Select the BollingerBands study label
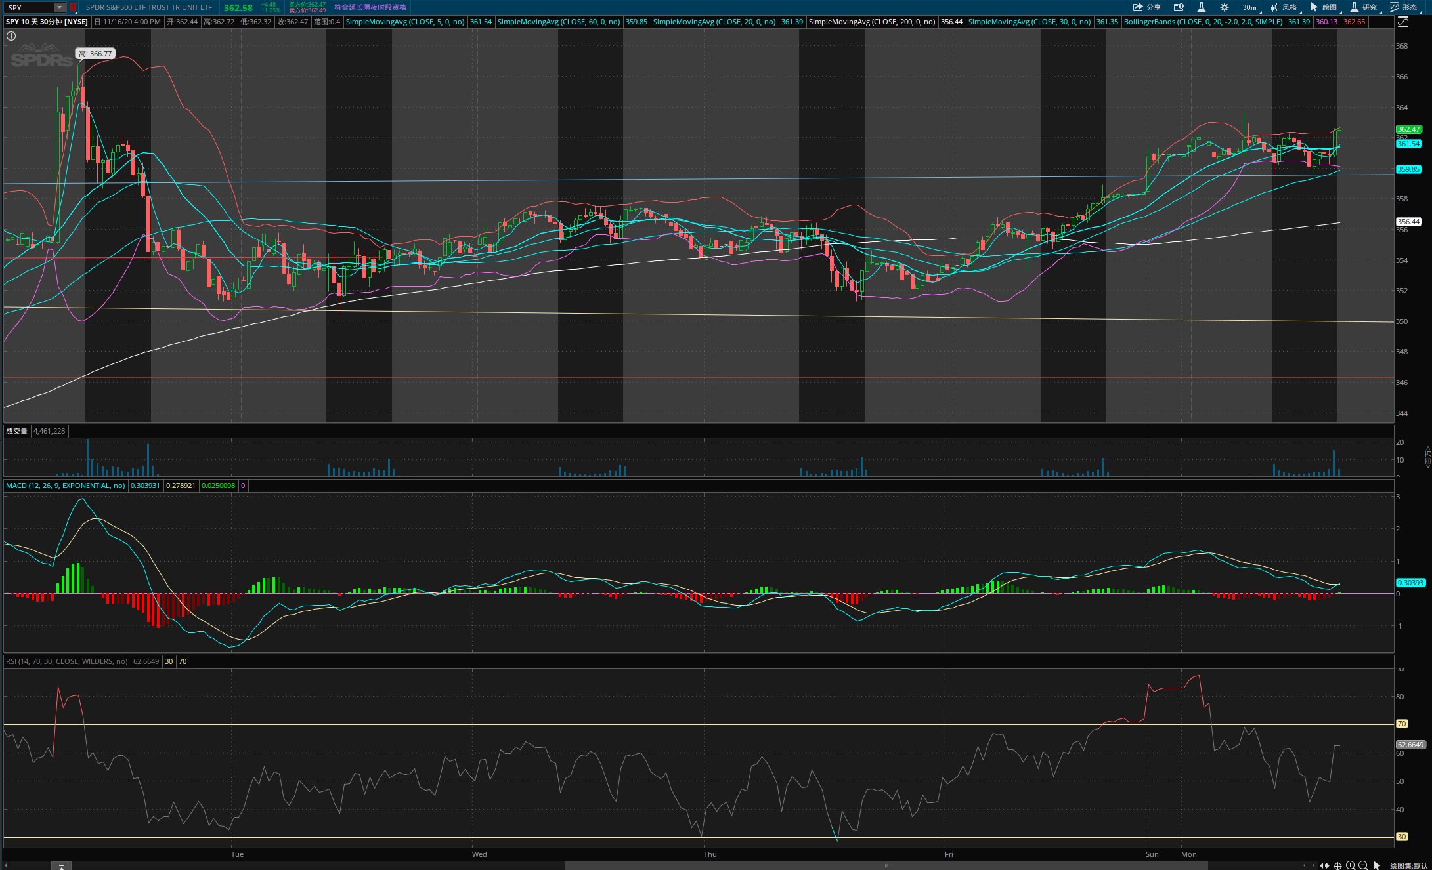Image resolution: width=1432 pixels, height=870 pixels. coord(1204,22)
